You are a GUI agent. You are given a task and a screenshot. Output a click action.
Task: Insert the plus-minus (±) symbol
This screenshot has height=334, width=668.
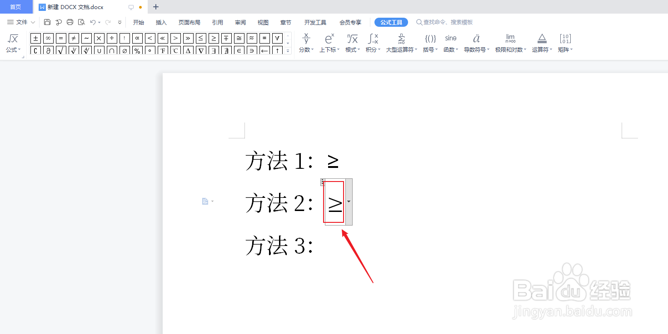point(35,38)
